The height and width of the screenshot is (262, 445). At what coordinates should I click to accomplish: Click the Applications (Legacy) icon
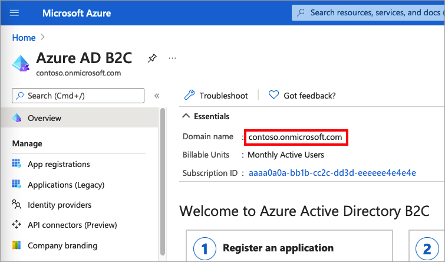click(17, 185)
